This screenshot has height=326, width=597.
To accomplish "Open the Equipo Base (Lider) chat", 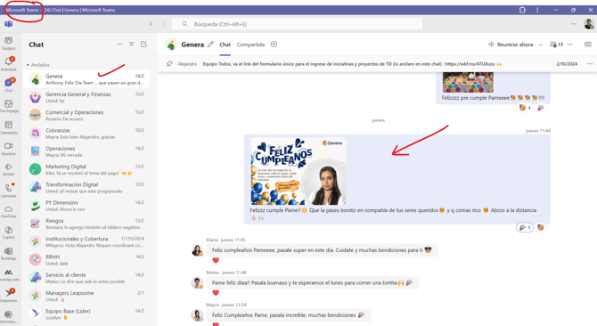I will [86, 314].
